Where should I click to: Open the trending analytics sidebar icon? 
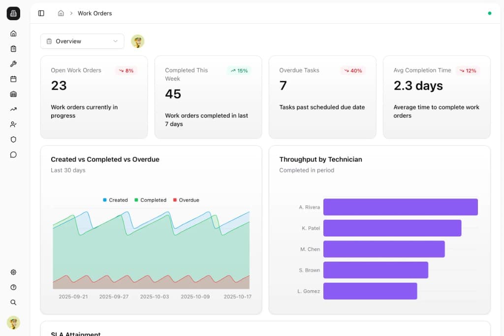(13, 109)
